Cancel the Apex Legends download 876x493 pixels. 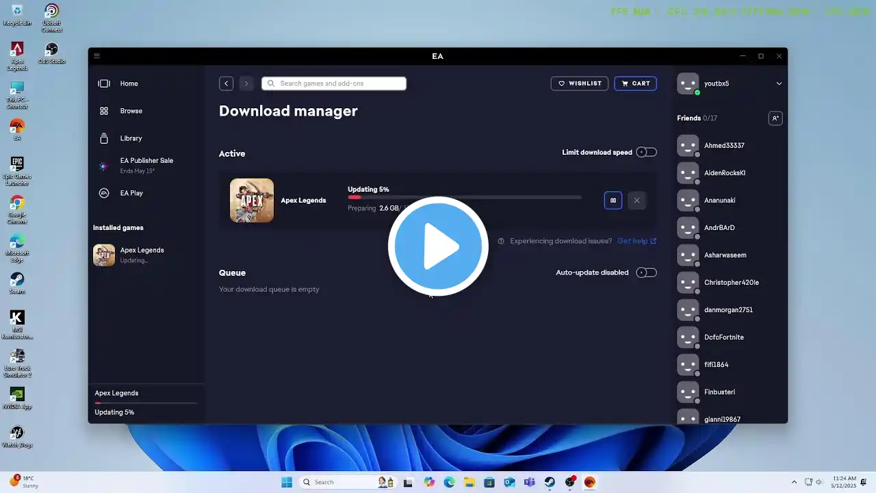636,201
